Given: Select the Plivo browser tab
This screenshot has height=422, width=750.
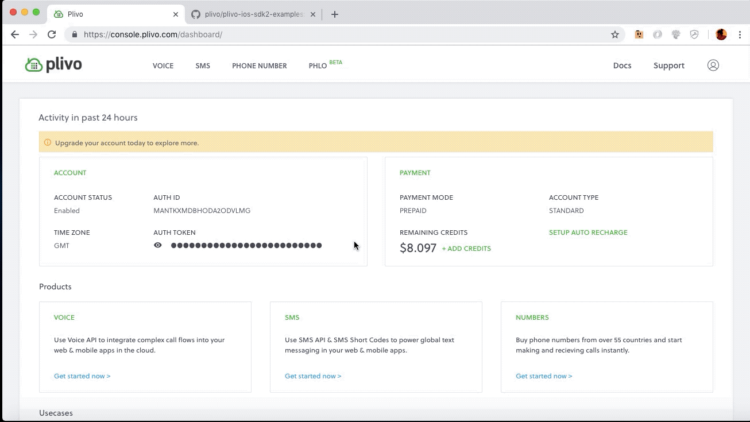Looking at the screenshot, I should 115,14.
